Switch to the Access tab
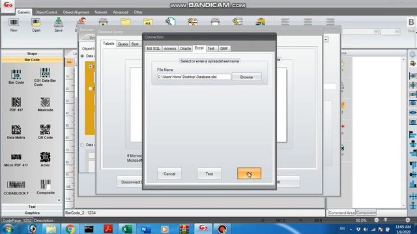417x234 pixels. [x=170, y=49]
